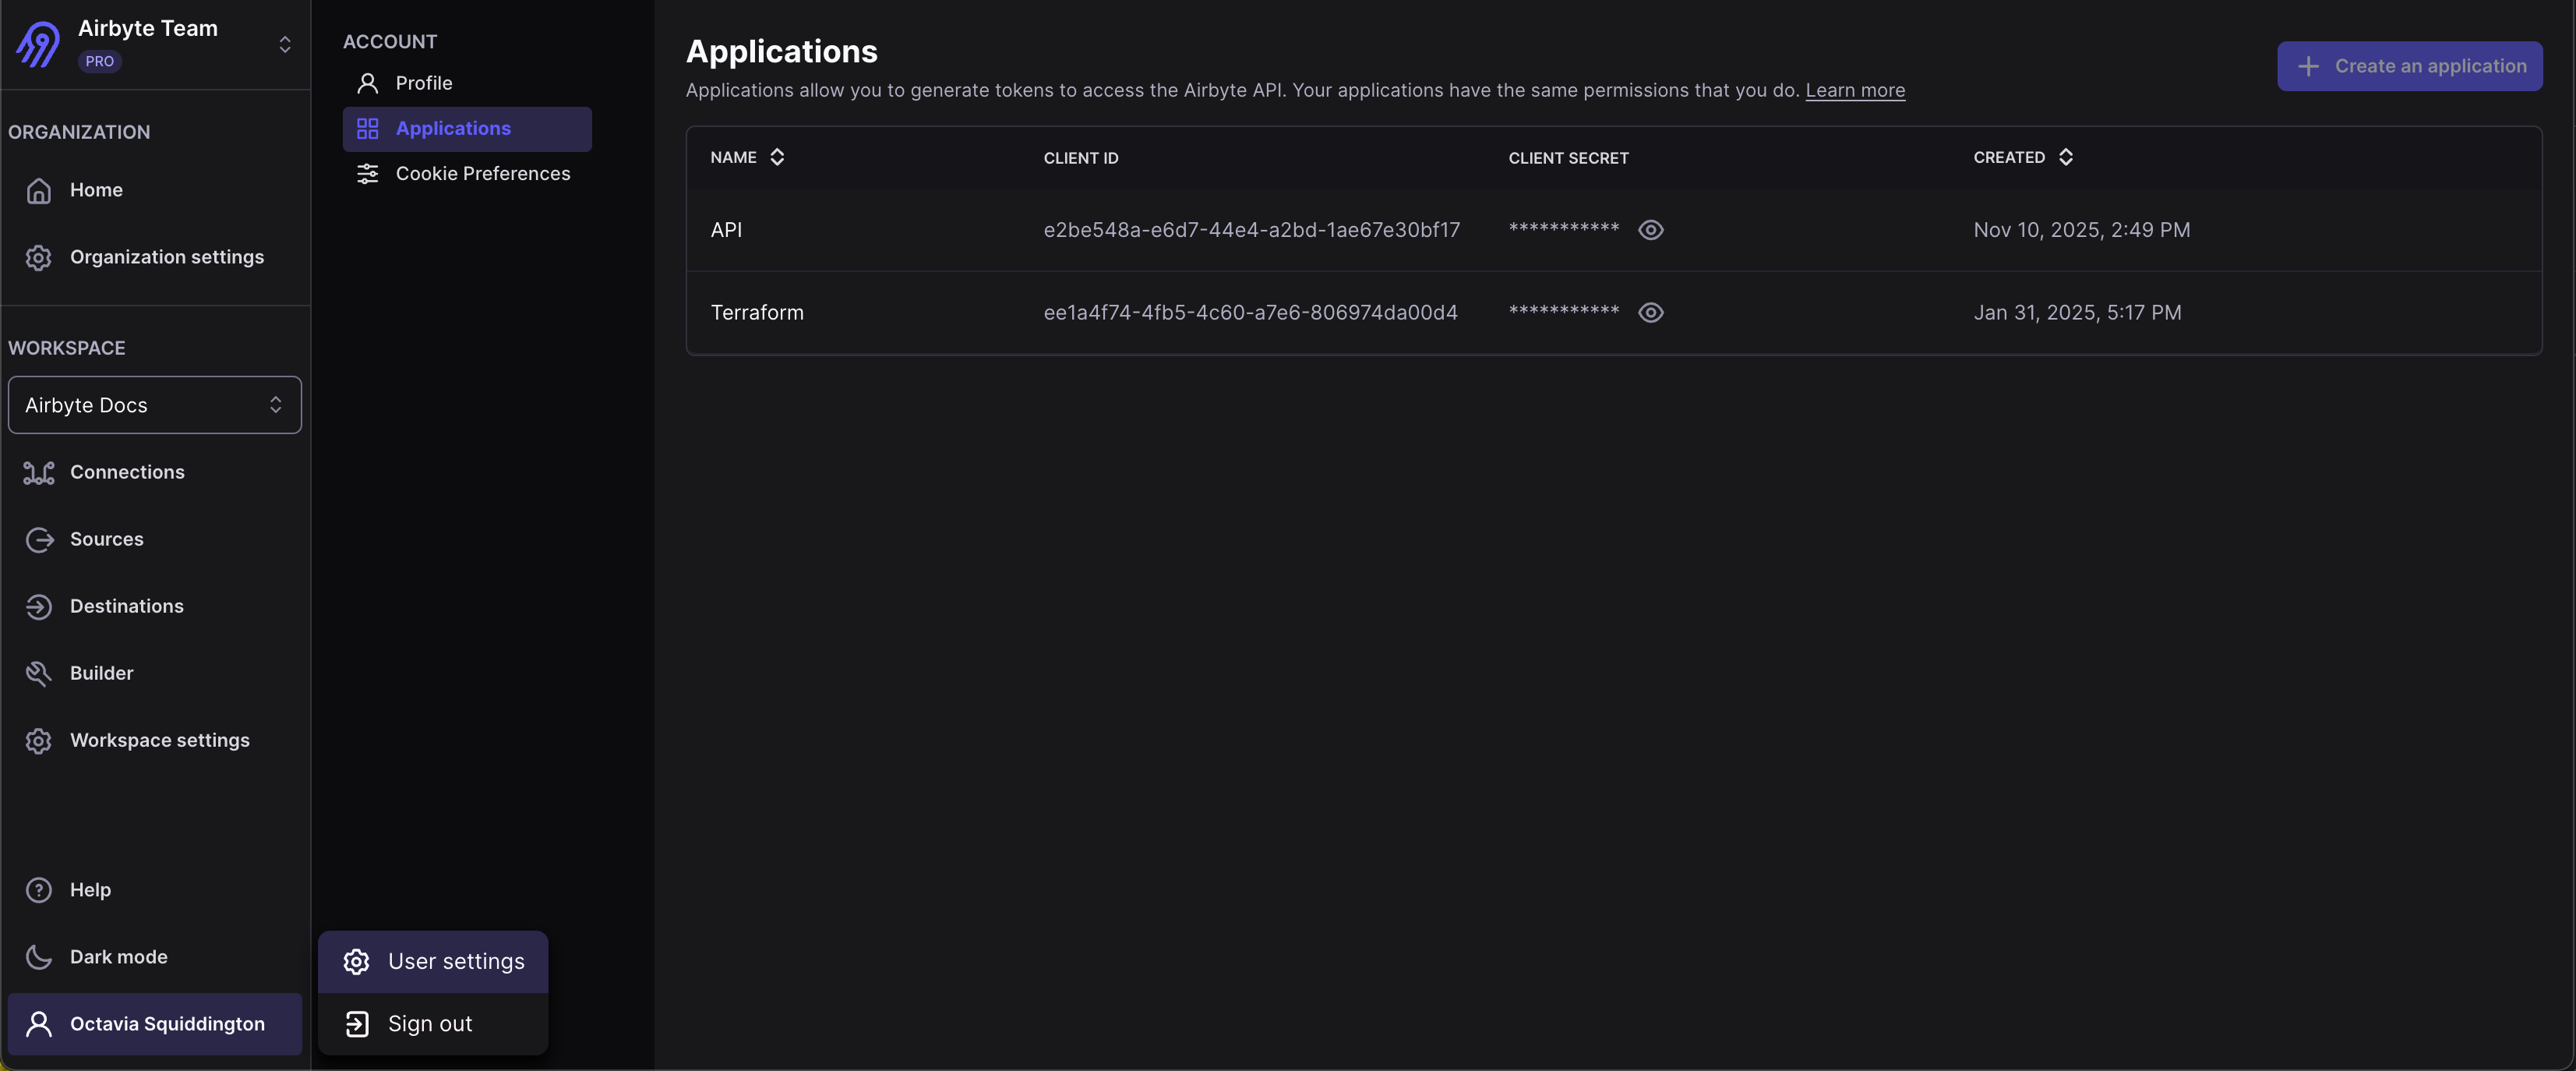The width and height of the screenshot is (2576, 1071).
Task: Select the Connections icon in sidebar
Action: pyautogui.click(x=38, y=472)
